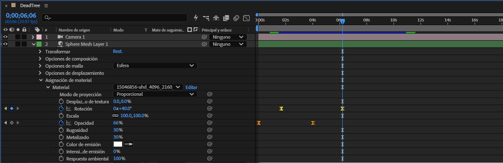Click the Respuesta ambiental pick whip spiral
Screen dimensions: 503x163
pos(210,158)
